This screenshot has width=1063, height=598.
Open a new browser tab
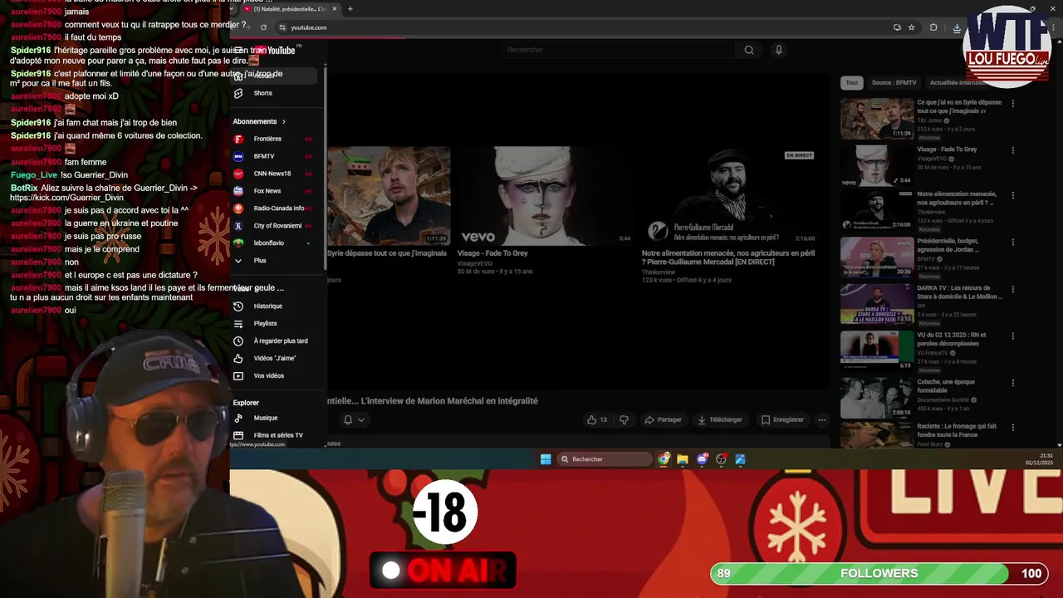350,9
